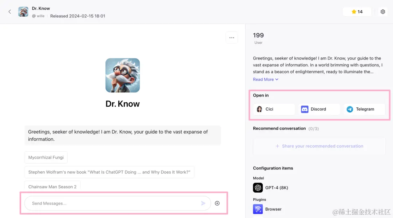Open the three-dots more options menu
393x218 pixels.
tap(232, 38)
